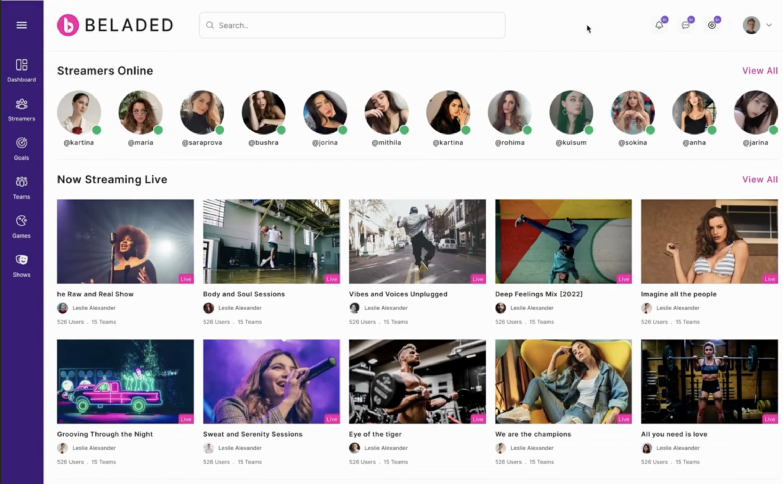Expand the user profile dropdown arrow
This screenshot has width=783, height=484.
coord(769,25)
